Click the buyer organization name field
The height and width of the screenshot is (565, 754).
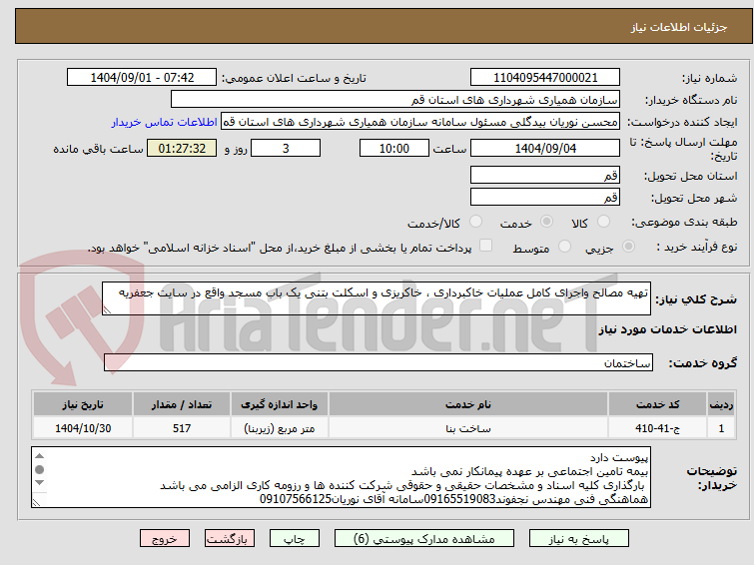[395, 100]
